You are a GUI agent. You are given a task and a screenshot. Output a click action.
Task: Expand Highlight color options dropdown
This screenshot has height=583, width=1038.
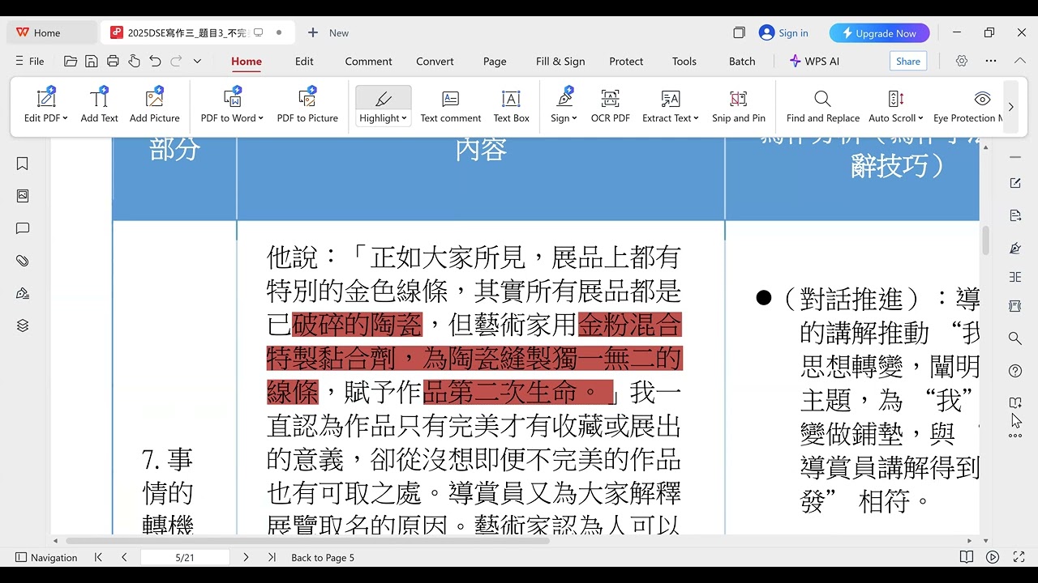(404, 118)
